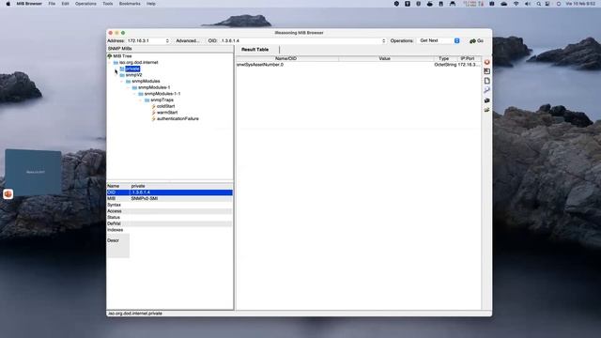Open the Address combo box arrows

click(167, 40)
